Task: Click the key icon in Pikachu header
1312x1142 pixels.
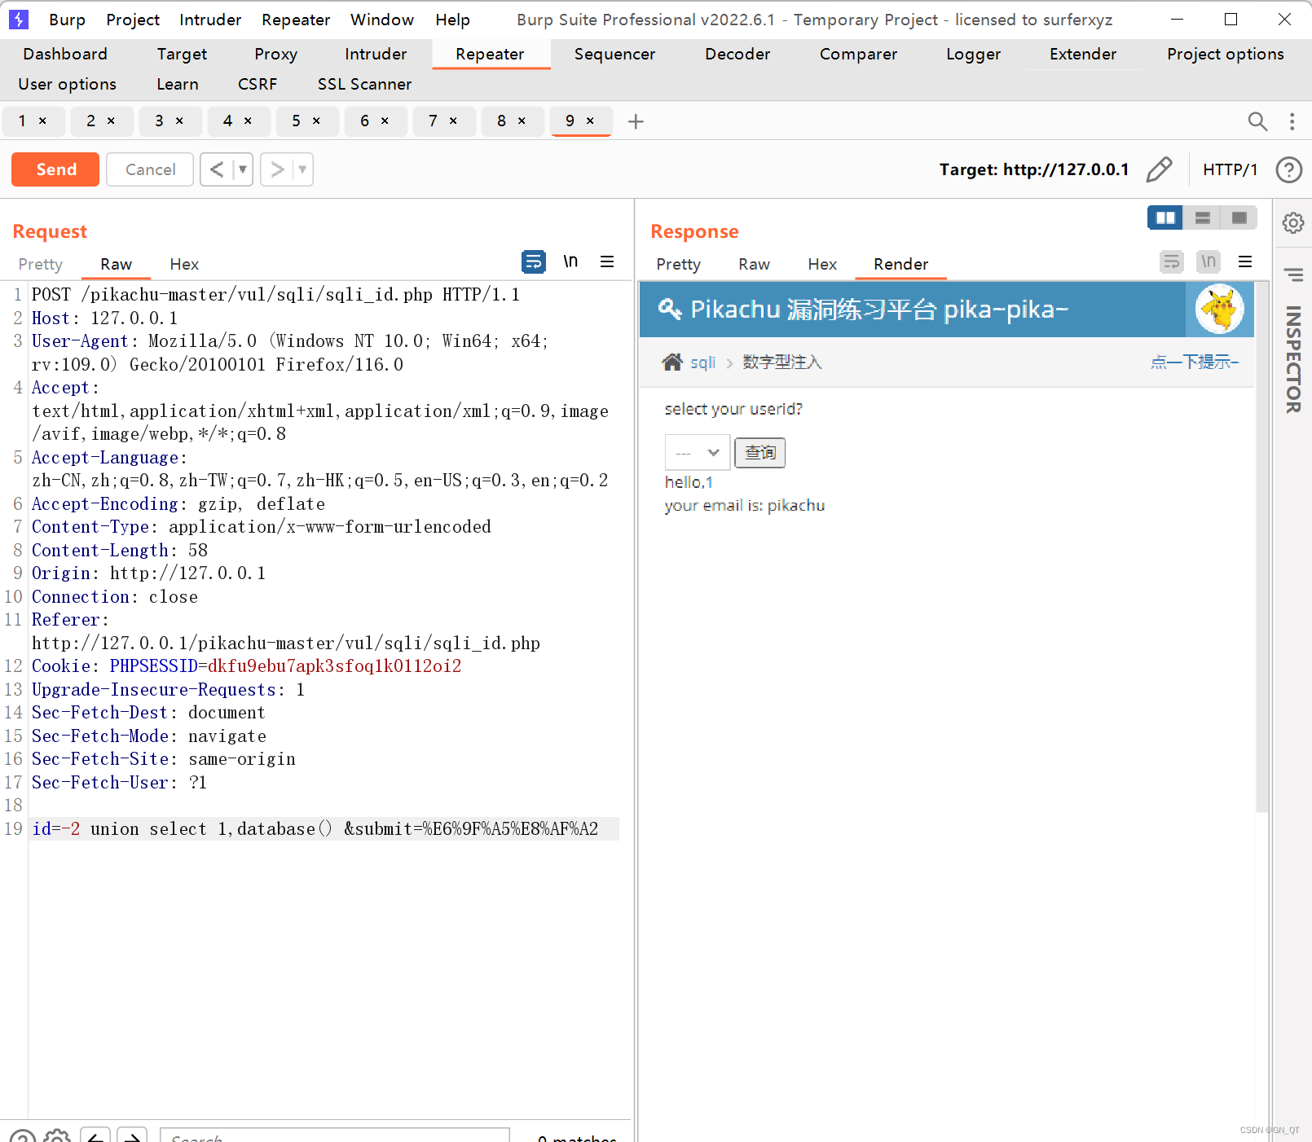Action: (669, 310)
